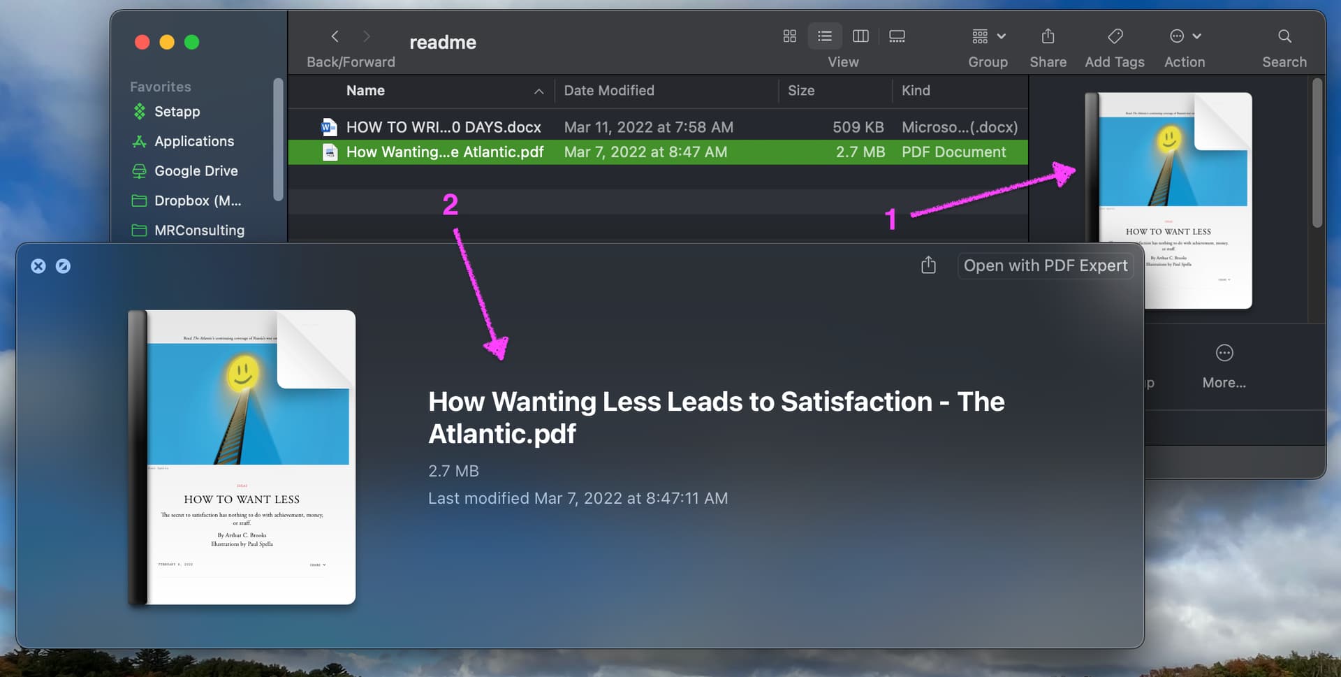Toggle sort direction arrow on Name column
The width and height of the screenshot is (1341, 677).
(538, 92)
